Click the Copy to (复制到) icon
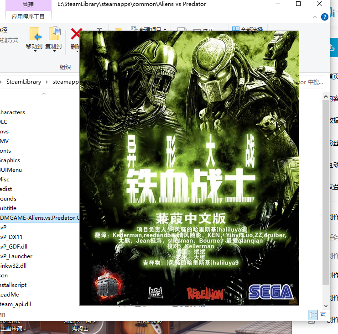Screen dimensions: 338x334 [x=54, y=34]
